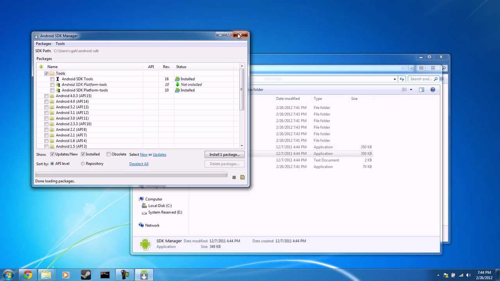The image size is (500, 281).
Task: Select System Reserved (E:) drive
Action: (165, 212)
